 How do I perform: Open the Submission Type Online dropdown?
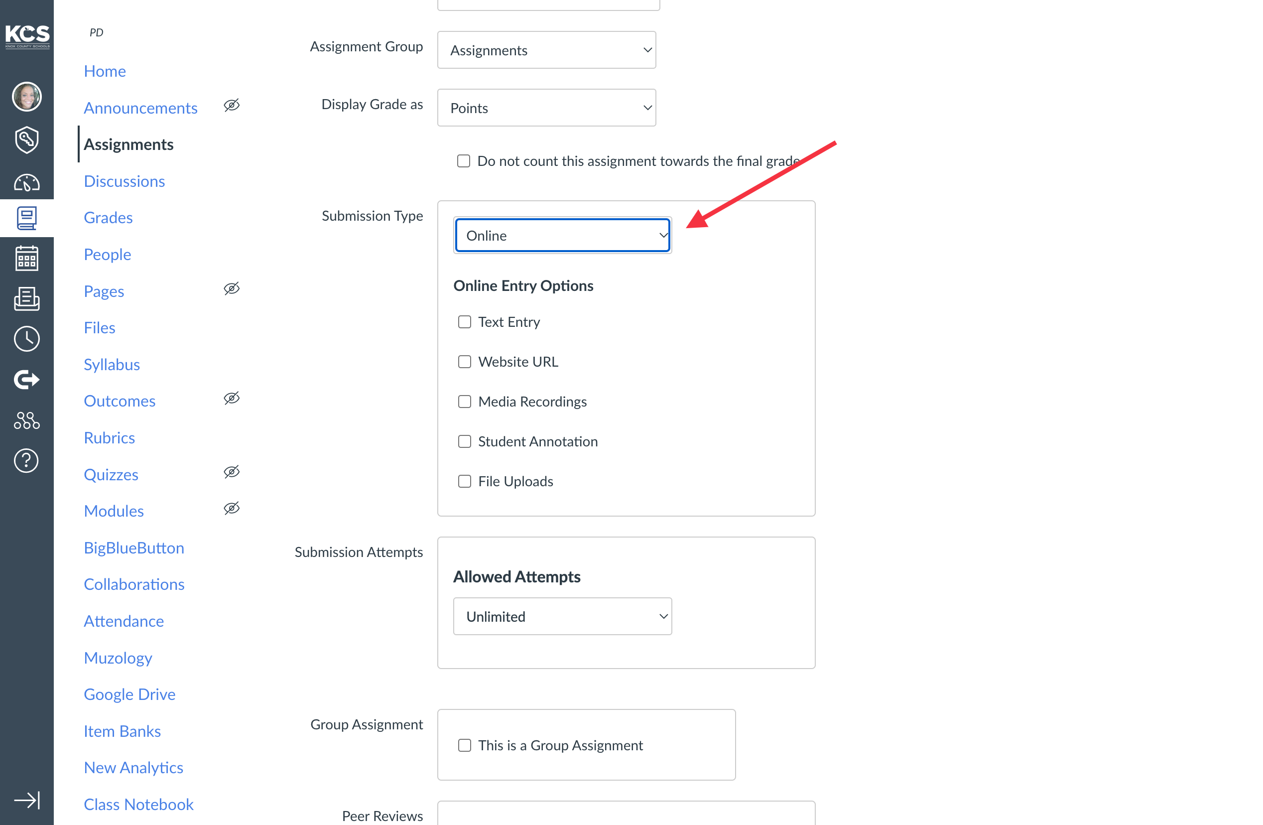[x=562, y=235]
